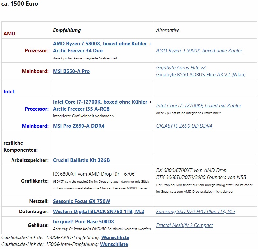Open the Seasonic Focus GX 750W link
This screenshot has height=249, width=258.
point(82,201)
